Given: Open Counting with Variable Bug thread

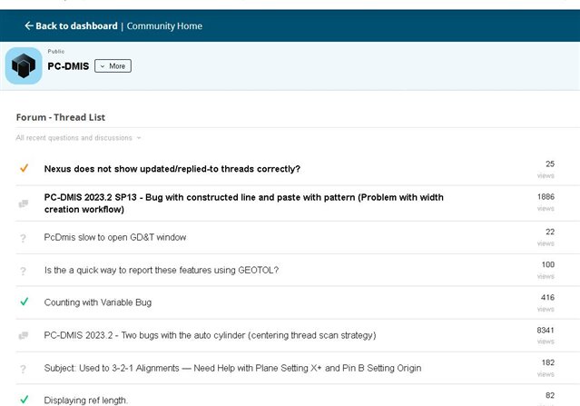Looking at the screenshot, I should tap(98, 302).
